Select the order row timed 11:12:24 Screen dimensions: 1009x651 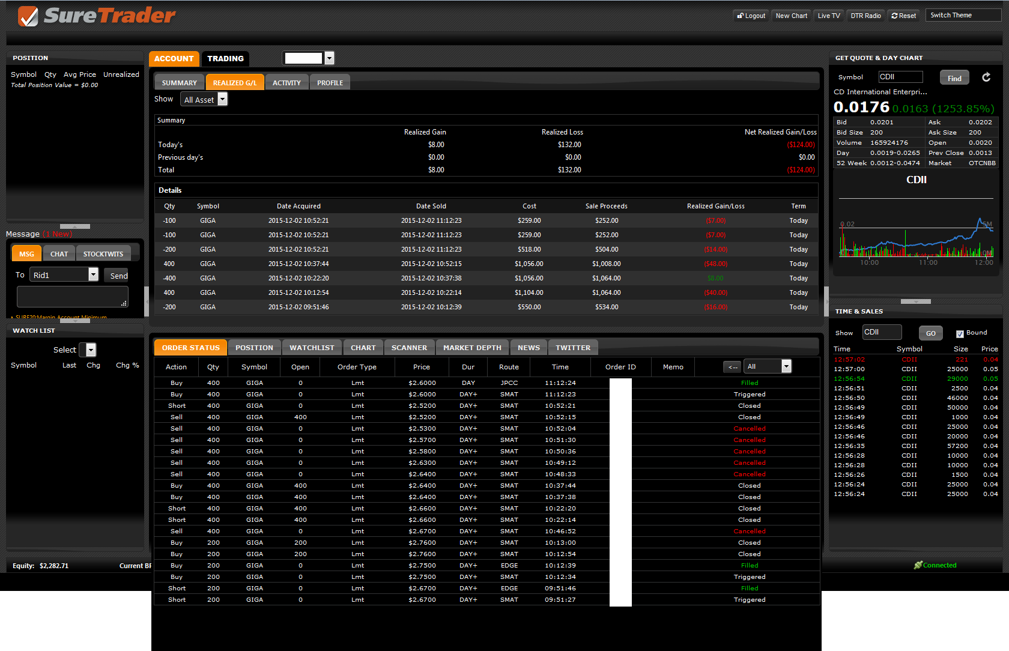(486, 383)
